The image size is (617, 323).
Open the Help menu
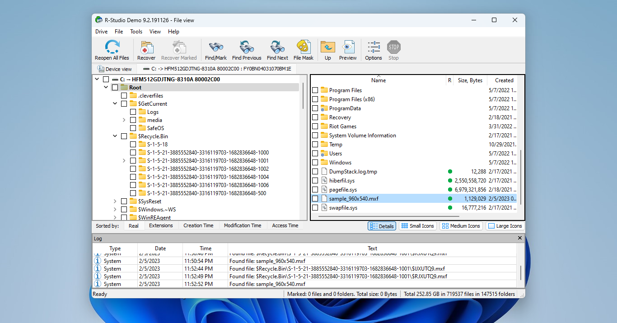(173, 32)
